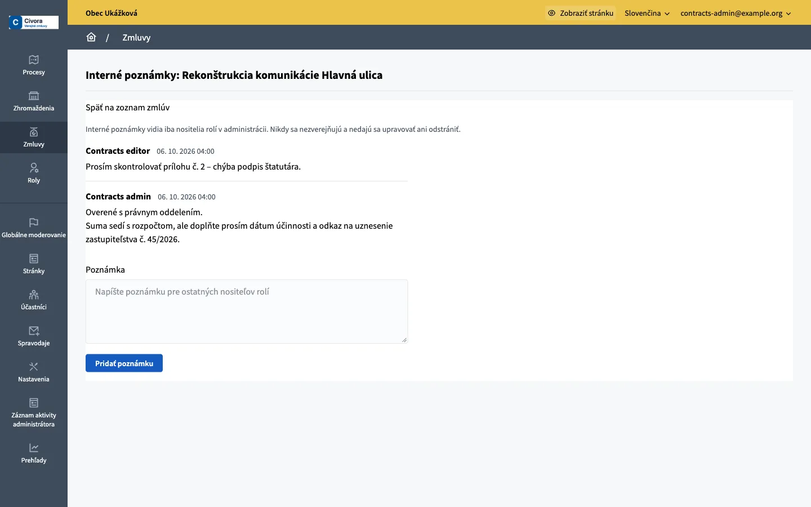The height and width of the screenshot is (507, 811).
Task: Open the Stránky pages icon
Action: pyautogui.click(x=34, y=259)
